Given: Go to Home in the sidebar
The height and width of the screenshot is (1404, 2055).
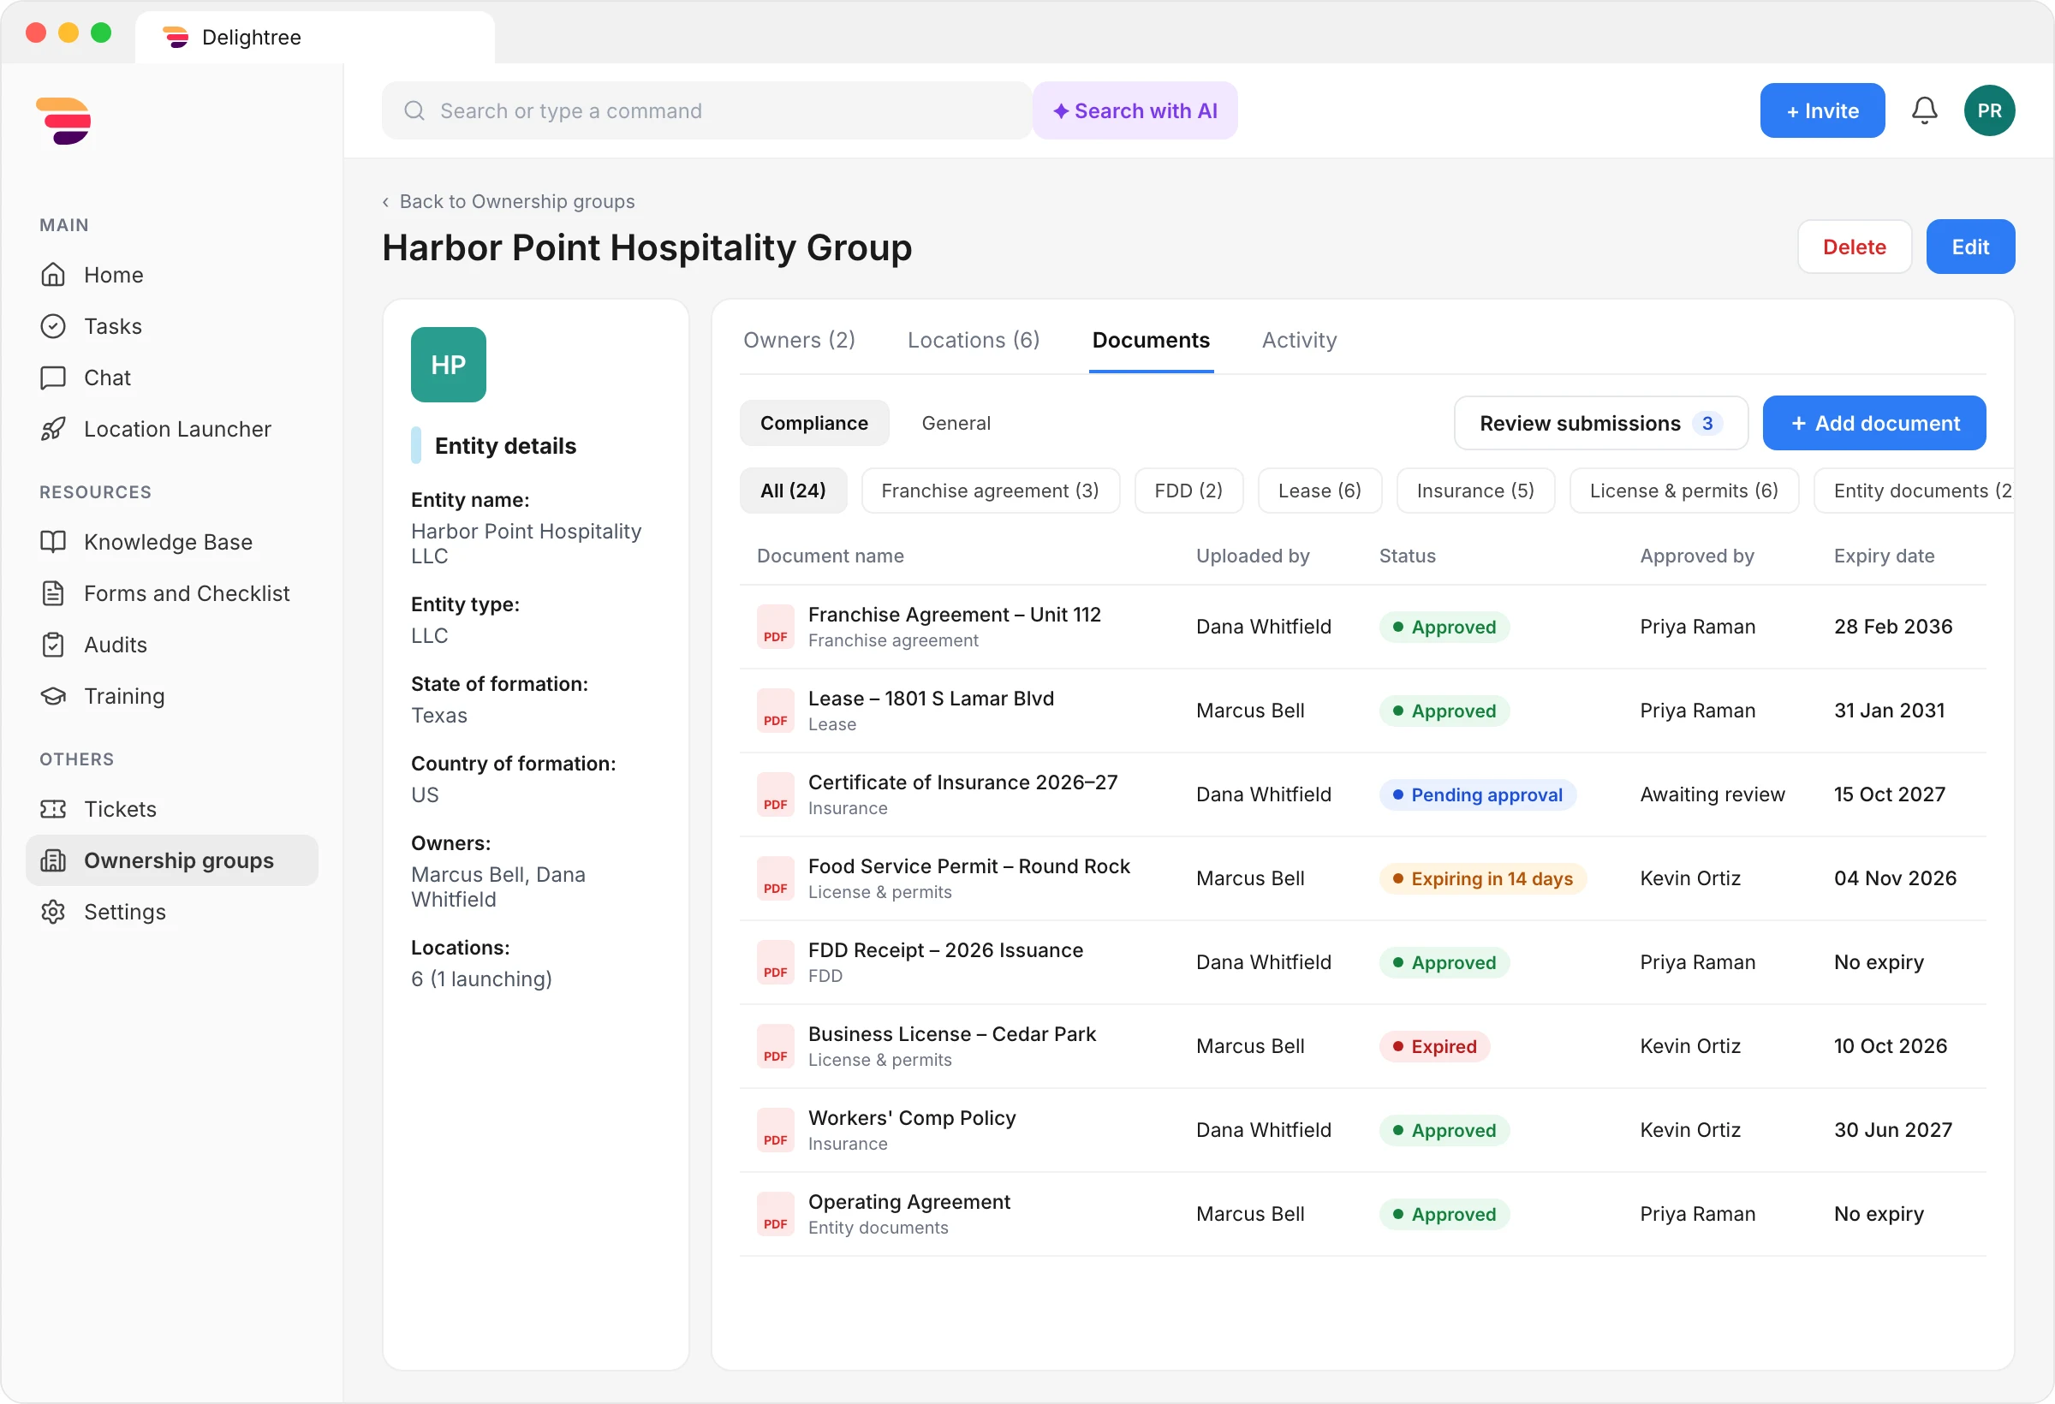Looking at the screenshot, I should pos(172,275).
